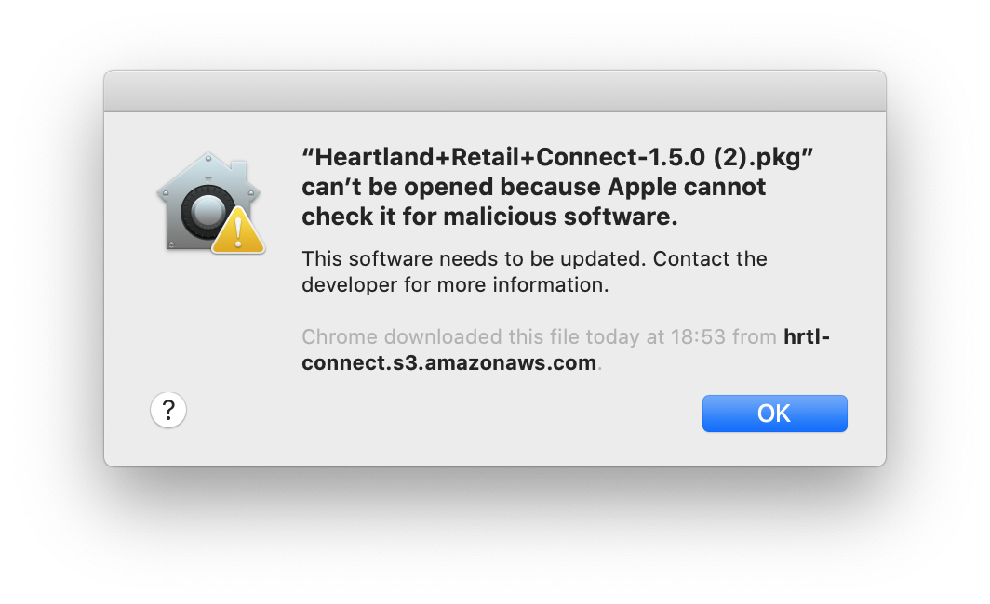The image size is (990, 604).
Task: Click the blue highlighted OK confirmation control
Action: [x=774, y=413]
